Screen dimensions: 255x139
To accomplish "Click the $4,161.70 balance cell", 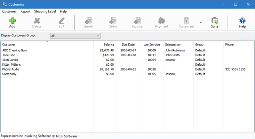I will pos(107,69).
